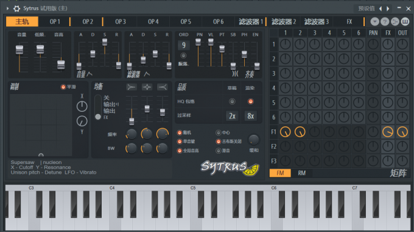
Task: Turn matrix knob F1 column 2
Action: pos(300,132)
